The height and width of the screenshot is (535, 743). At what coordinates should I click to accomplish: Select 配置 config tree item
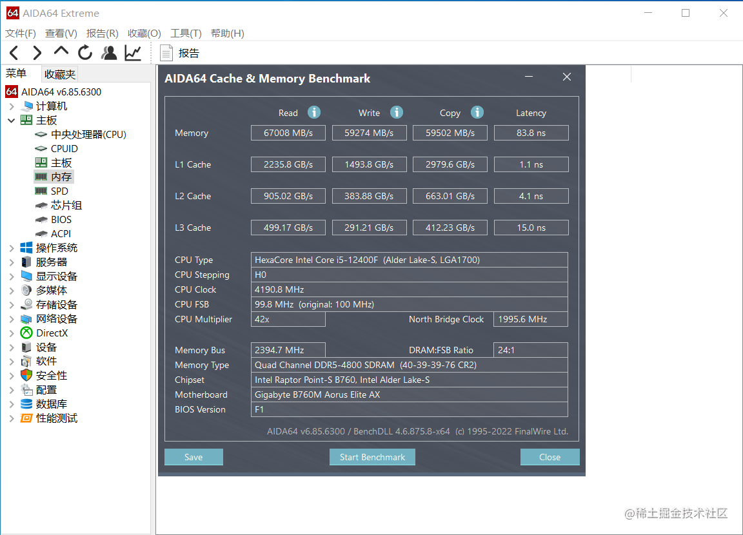click(46, 390)
